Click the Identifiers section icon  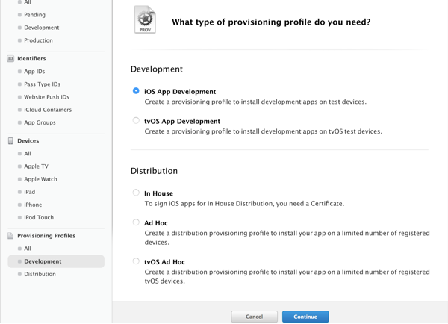pos(10,58)
